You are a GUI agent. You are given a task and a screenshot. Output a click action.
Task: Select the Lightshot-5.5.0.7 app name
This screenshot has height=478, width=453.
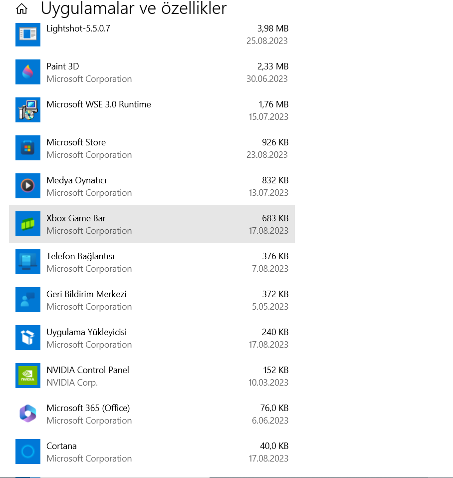78,28
